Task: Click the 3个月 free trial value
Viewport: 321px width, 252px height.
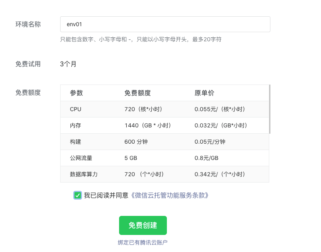Action: point(68,64)
